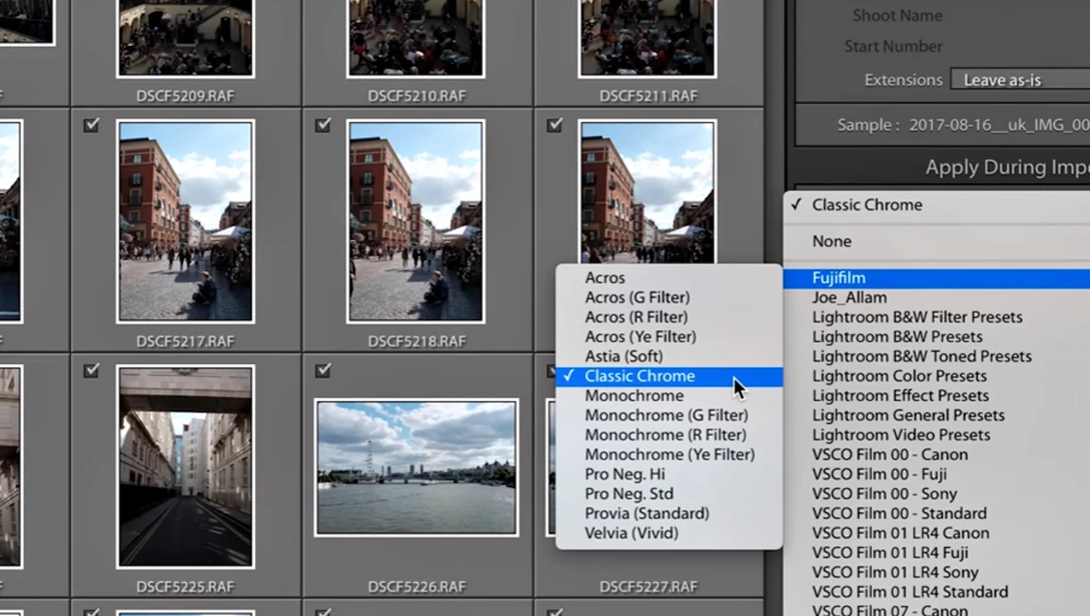Select Classic Chrome in the Fujifilm submenu

669,376
